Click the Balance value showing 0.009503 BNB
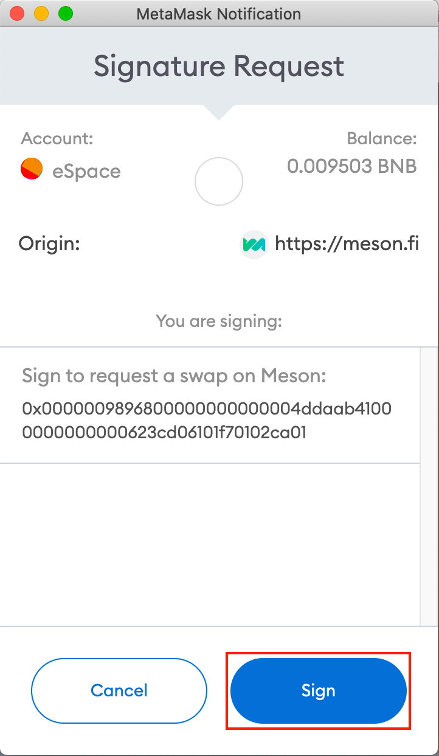 352,166
